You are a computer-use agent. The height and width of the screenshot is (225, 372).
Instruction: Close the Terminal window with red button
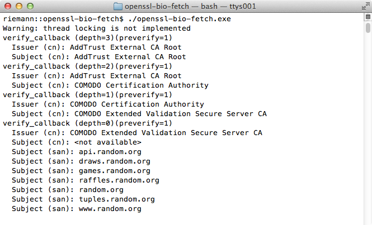point(7,7)
